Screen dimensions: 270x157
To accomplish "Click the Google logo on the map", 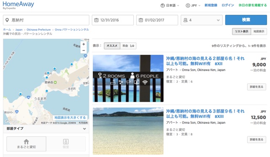I will pyautogui.click(x=11, y=121).
